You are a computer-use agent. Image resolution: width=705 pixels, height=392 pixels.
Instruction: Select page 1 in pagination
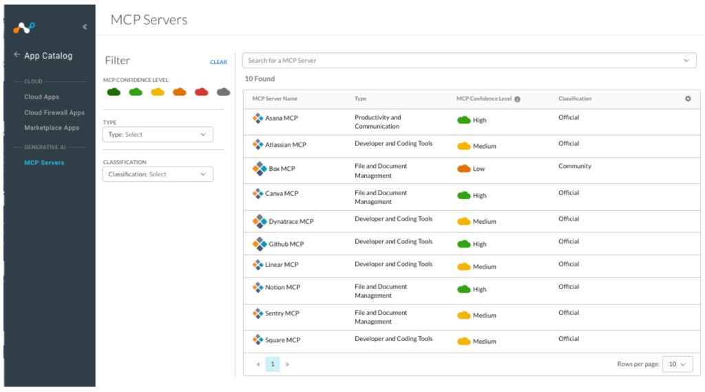[273, 364]
